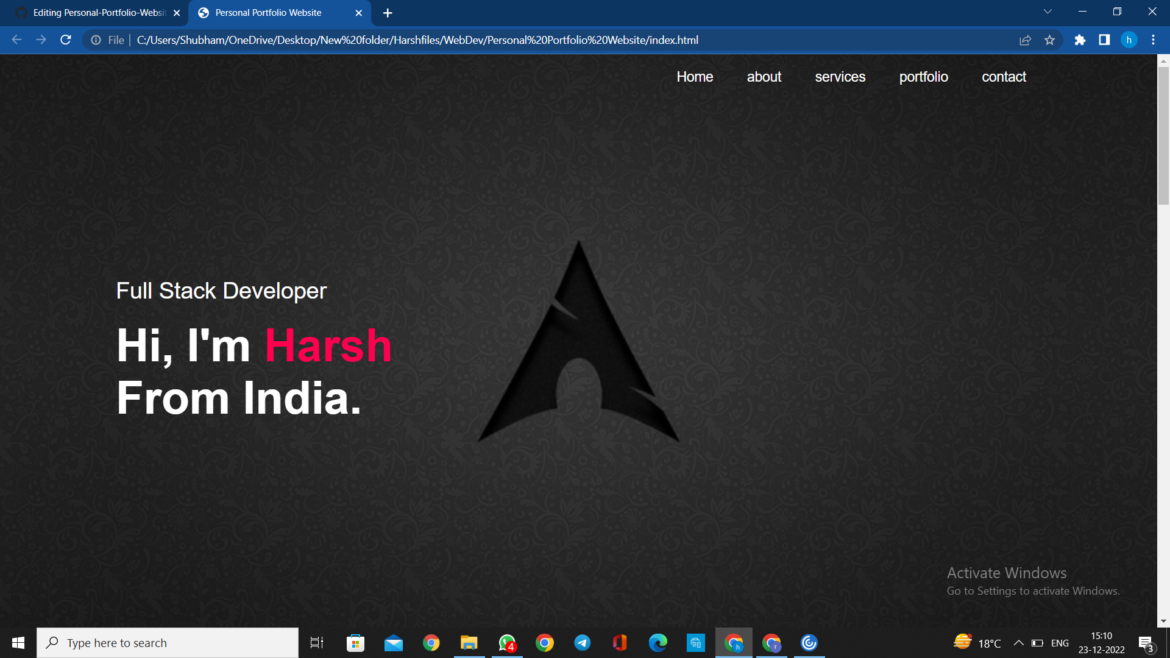The image size is (1170, 658).
Task: Open Task View from the taskbar
Action: point(316,642)
